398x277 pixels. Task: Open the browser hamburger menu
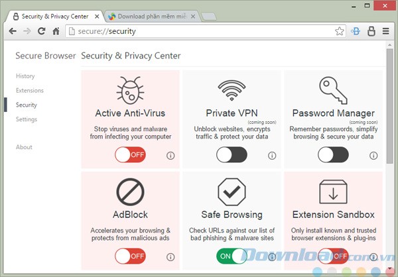pyautogui.click(x=386, y=30)
